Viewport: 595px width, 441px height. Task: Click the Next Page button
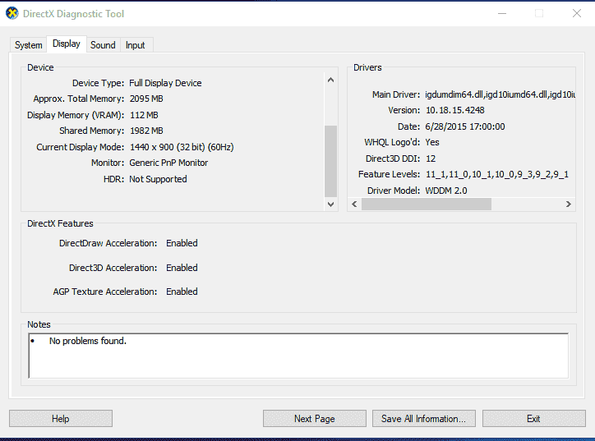315,419
